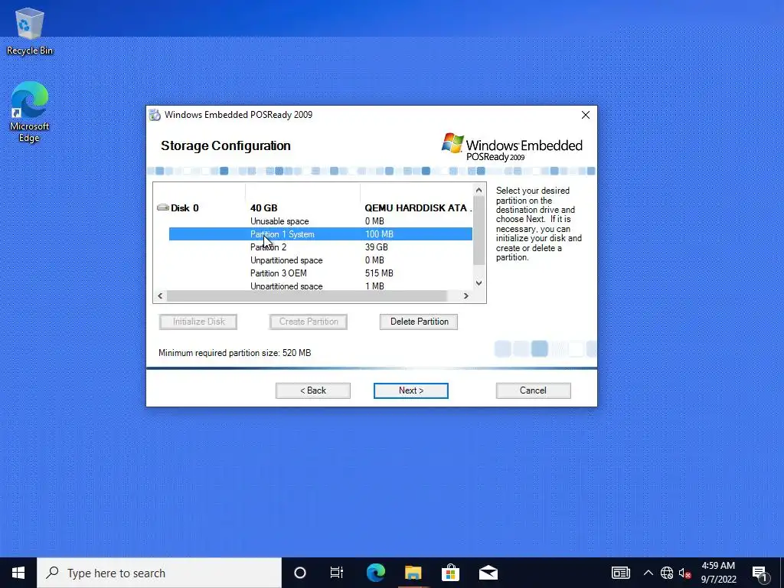Select Unpartitioned space row sized 0 MB
The width and height of the screenshot is (784, 588).
click(x=321, y=260)
